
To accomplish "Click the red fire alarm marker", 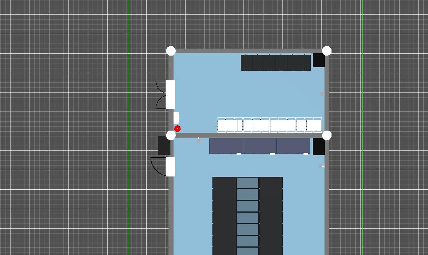I will [177, 129].
